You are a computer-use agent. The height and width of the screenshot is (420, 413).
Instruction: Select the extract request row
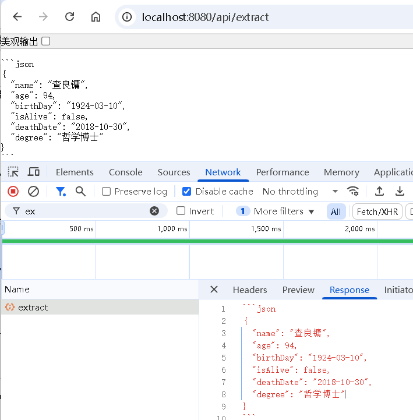click(100, 307)
